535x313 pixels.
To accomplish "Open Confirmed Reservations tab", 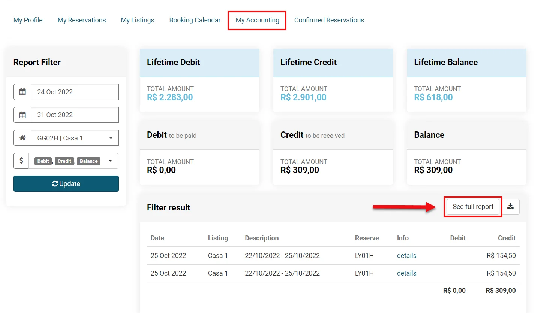I will tap(329, 20).
